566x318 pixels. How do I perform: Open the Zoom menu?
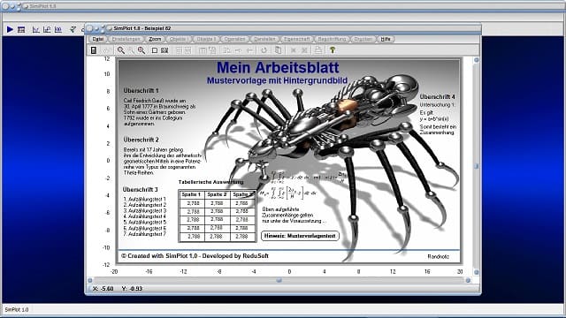[x=155, y=39]
